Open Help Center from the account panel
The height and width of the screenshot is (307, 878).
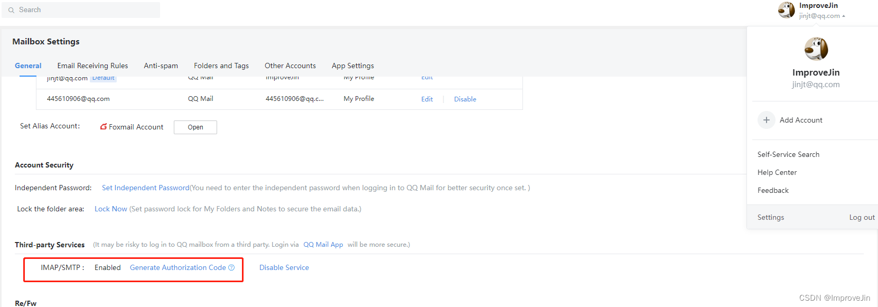777,172
